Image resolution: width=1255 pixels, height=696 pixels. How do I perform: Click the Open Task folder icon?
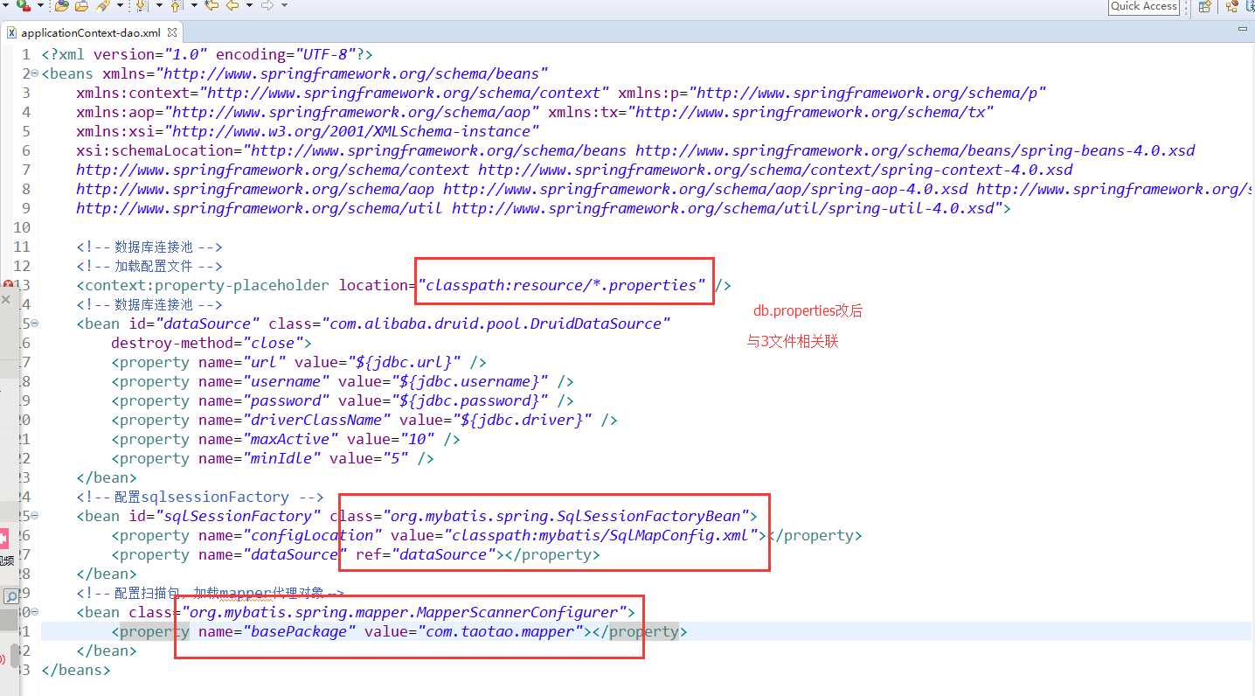(x=81, y=5)
